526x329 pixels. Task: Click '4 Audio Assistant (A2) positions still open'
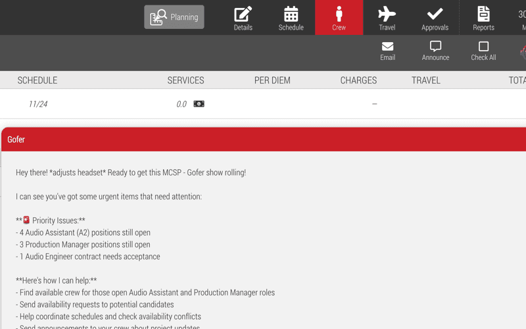click(x=85, y=233)
